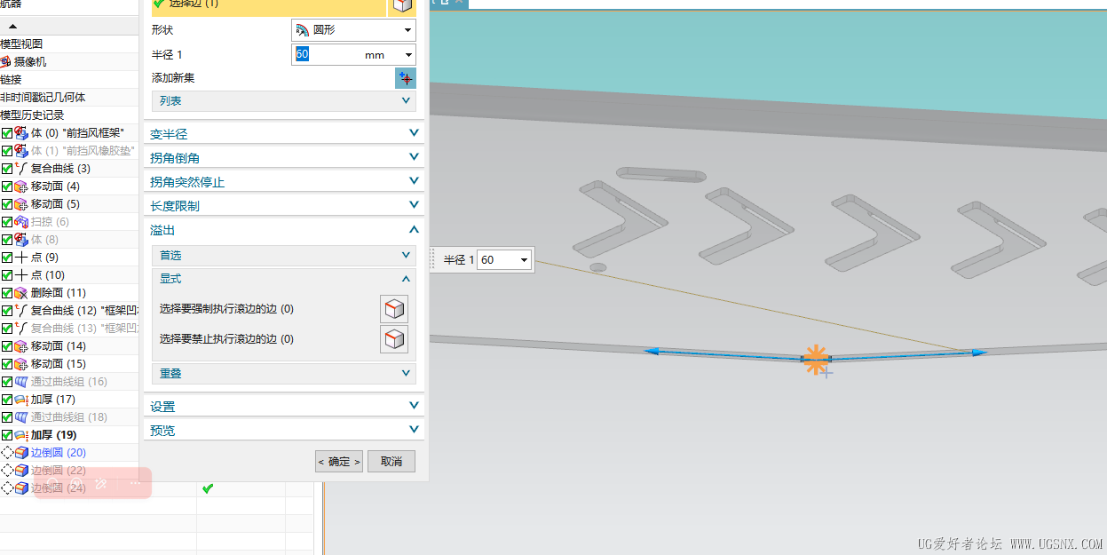
Task: Click the green checkmark in the table column
Action: (x=208, y=488)
